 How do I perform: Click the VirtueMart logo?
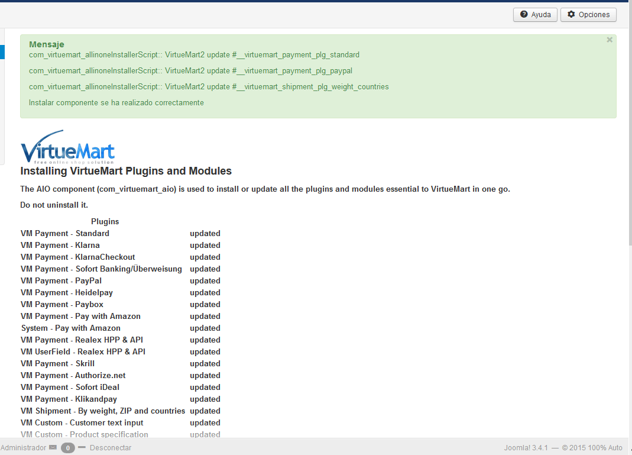67,147
